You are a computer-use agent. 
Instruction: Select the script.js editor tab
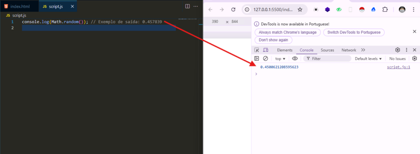point(58,6)
